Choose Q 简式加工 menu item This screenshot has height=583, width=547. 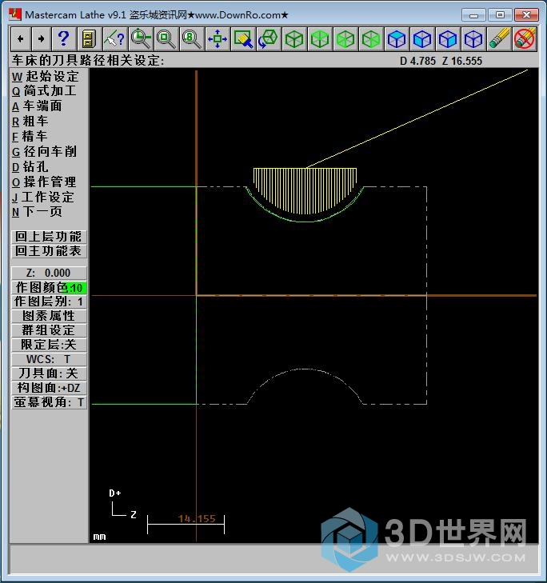44,91
